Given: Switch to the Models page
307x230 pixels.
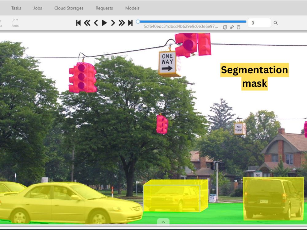Looking at the screenshot, I should point(132,8).
